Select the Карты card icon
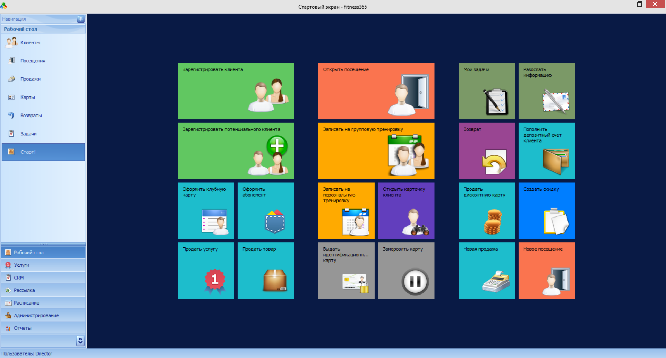Viewport: 666px width, 358px height. coord(11,97)
